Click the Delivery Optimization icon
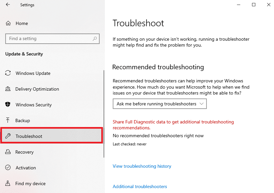Image resolution: width=274 pixels, height=193 pixels. click(8, 89)
